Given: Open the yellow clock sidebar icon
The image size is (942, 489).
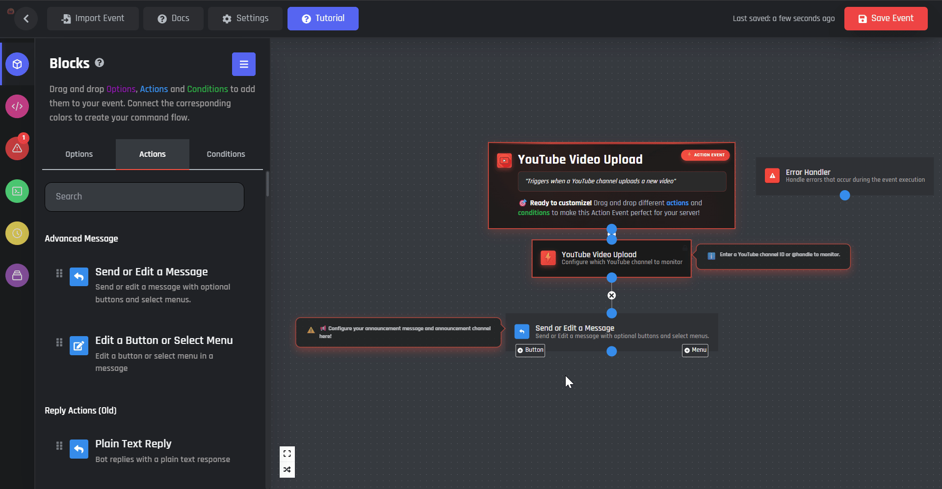Looking at the screenshot, I should [x=17, y=233].
